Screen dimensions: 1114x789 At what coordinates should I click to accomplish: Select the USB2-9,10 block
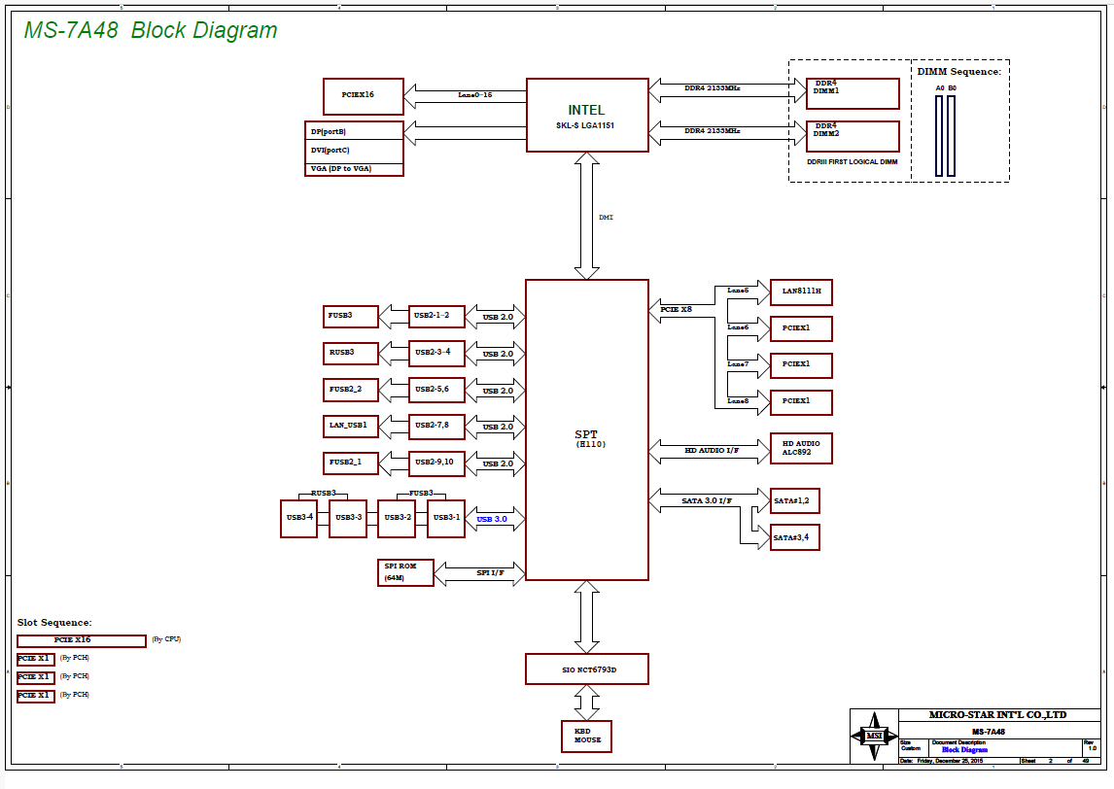[436, 463]
